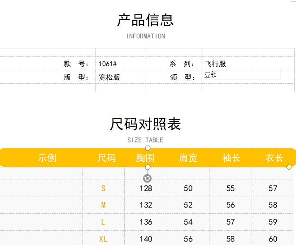Select bust value 128
This screenshot has height=245, width=296.
[146, 189]
